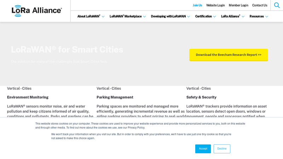Click the Smart Cities challenges subtitle
The width and height of the screenshot is (283, 159).
coord(59,61)
